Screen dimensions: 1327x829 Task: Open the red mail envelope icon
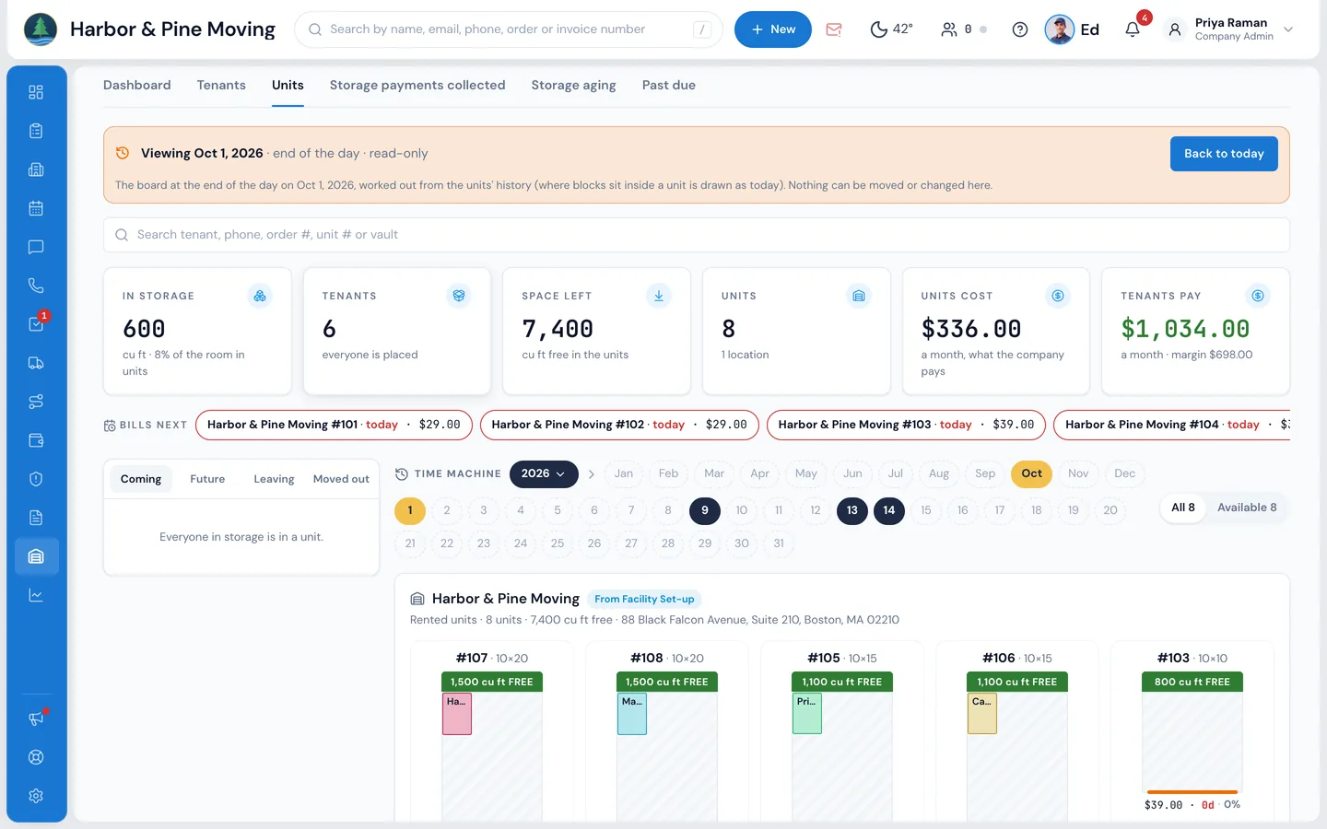click(x=834, y=29)
